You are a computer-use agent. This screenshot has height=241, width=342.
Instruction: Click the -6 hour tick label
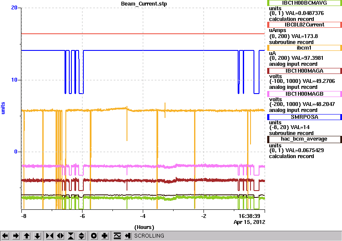(82, 216)
